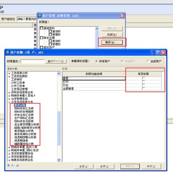Click scroll-up arrow of 权限组 list

click(97, 29)
